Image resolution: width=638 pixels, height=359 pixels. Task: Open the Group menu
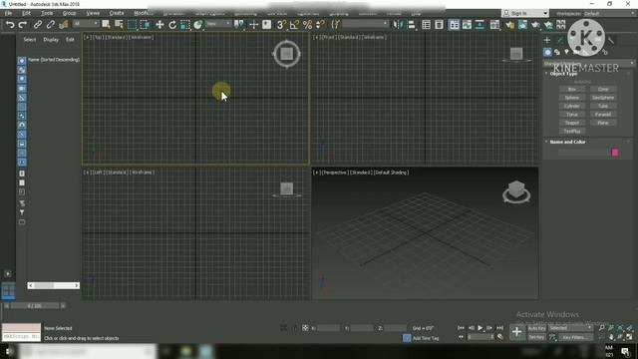(69, 13)
